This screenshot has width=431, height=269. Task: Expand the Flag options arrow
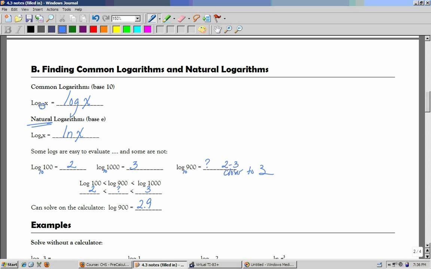pyautogui.click(x=224, y=18)
